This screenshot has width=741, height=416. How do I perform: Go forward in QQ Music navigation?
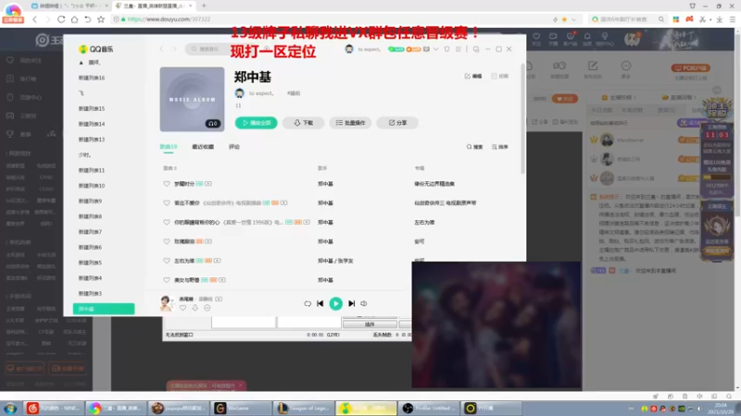pos(174,49)
